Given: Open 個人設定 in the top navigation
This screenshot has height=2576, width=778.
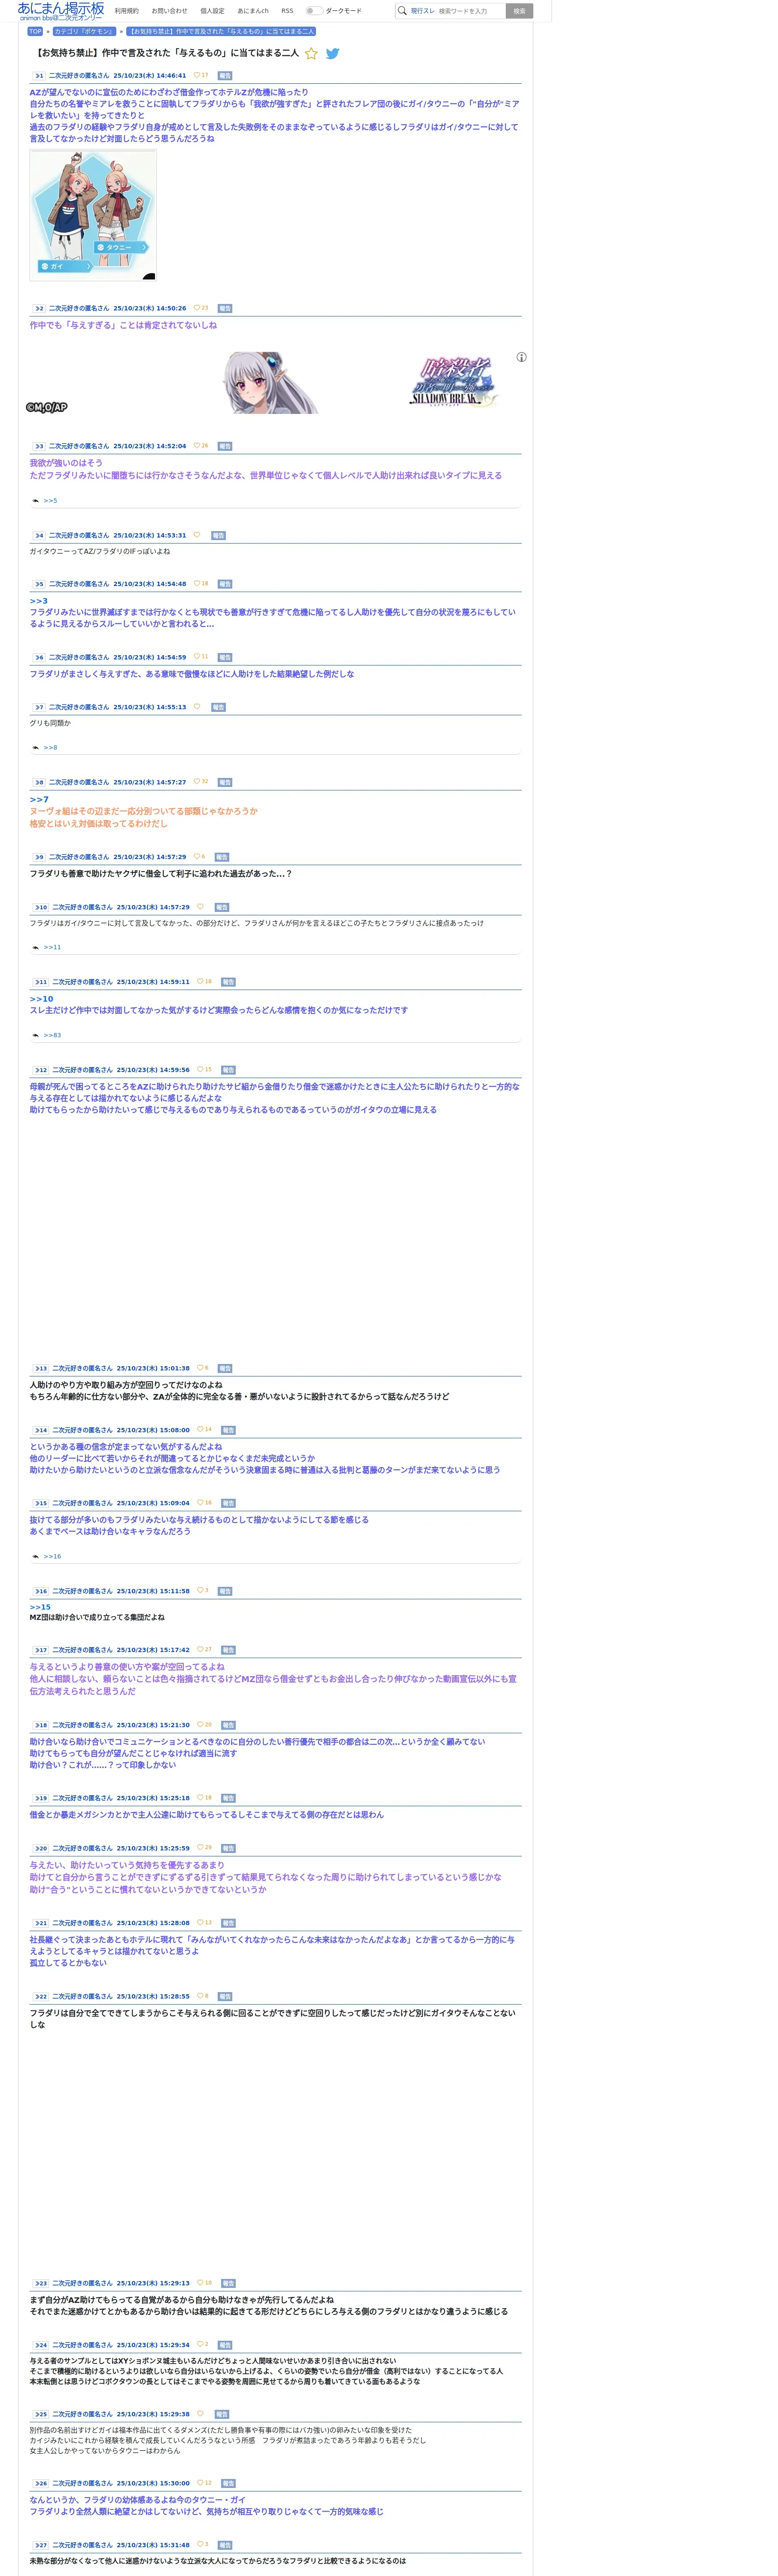Looking at the screenshot, I should coord(213,11).
